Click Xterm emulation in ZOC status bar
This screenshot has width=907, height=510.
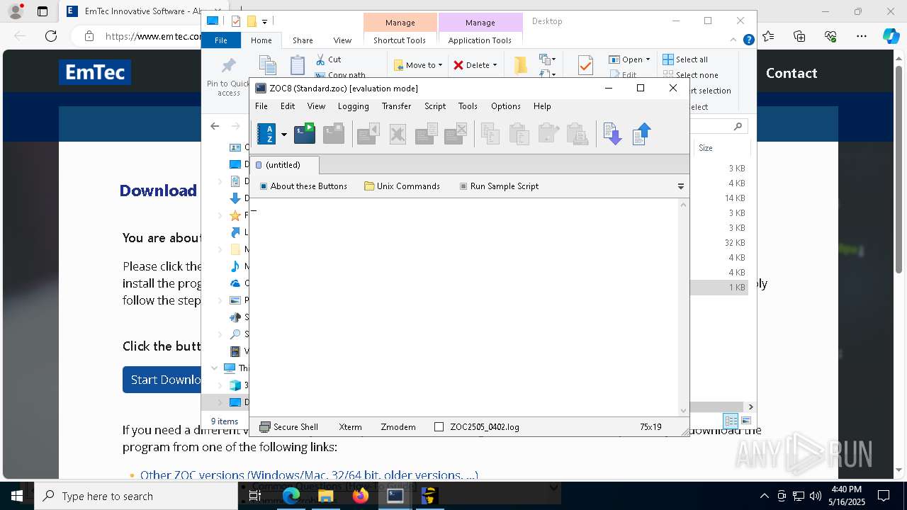(350, 427)
